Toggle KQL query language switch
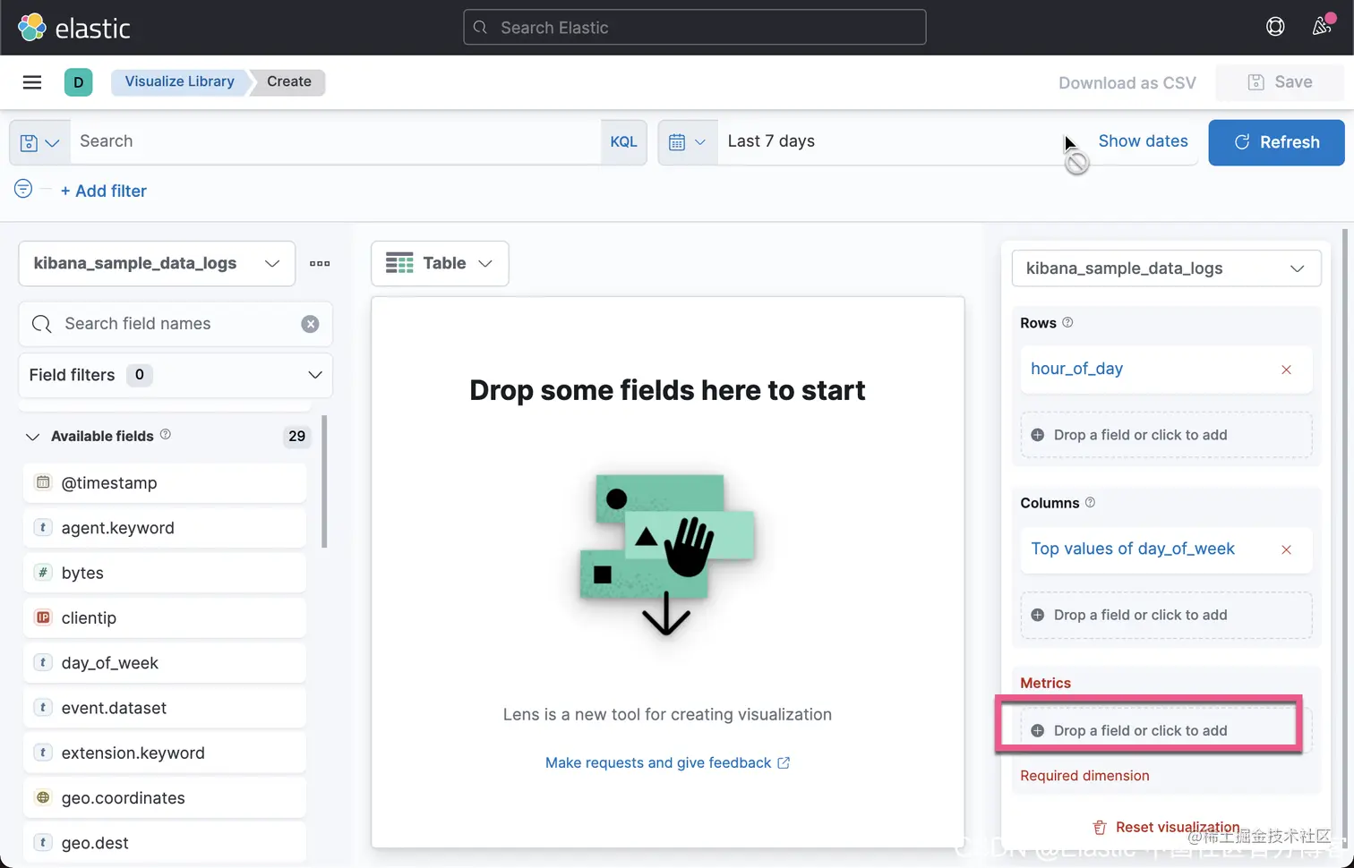 point(623,142)
